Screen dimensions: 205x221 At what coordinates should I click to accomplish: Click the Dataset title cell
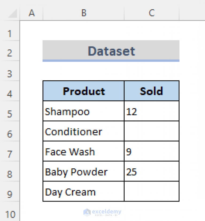(111, 51)
